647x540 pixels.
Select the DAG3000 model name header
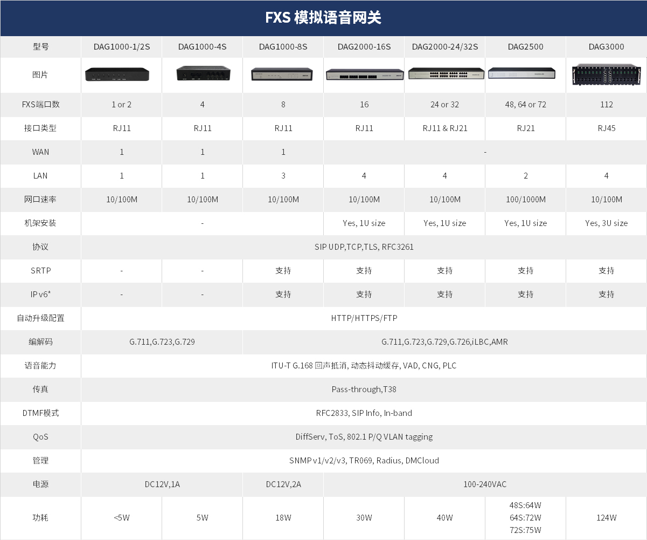coord(606,47)
